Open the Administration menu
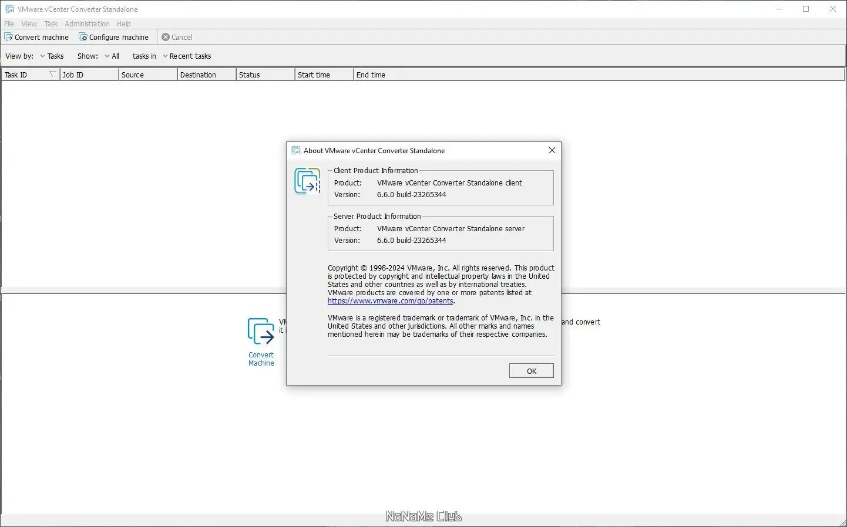 (x=87, y=23)
